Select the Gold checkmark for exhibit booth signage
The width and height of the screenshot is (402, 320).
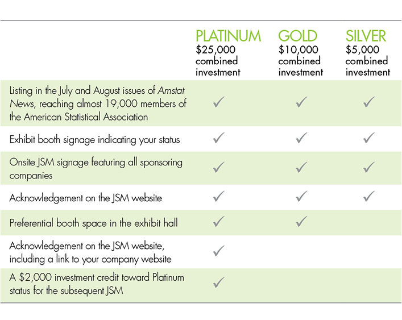301,138
